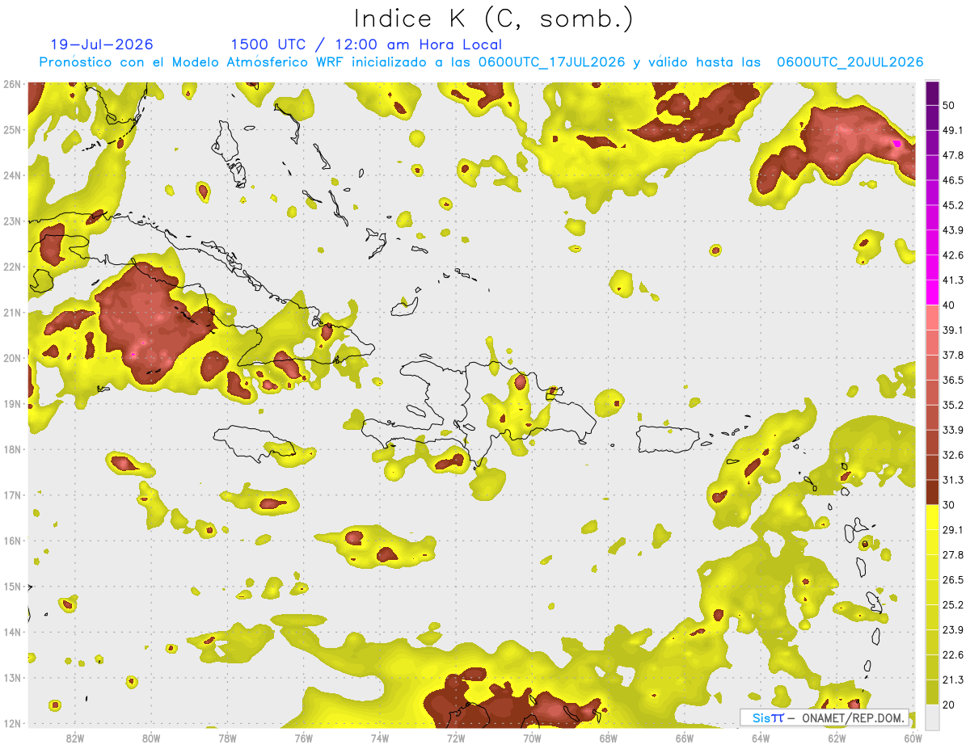The image size is (970, 749).
Task: Click the colorbar value 46.5
Action: (952, 180)
